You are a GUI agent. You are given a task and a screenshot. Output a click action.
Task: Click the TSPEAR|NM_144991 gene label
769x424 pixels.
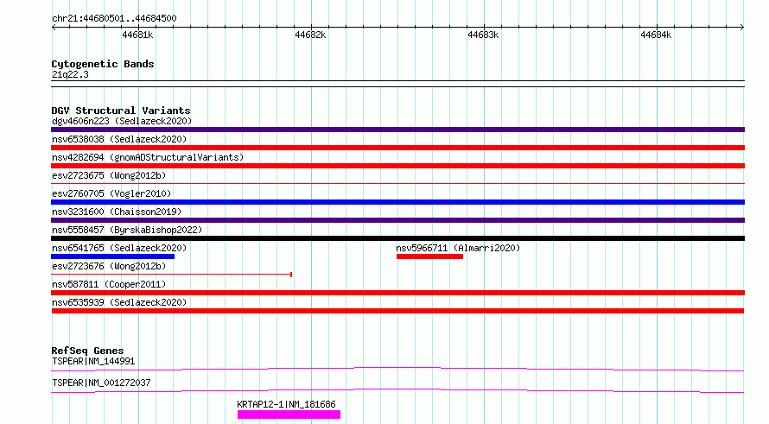coord(93,361)
